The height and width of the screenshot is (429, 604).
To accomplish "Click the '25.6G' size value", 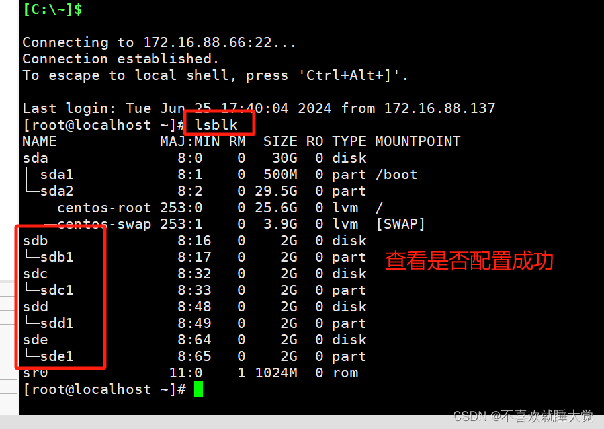I will (276, 208).
